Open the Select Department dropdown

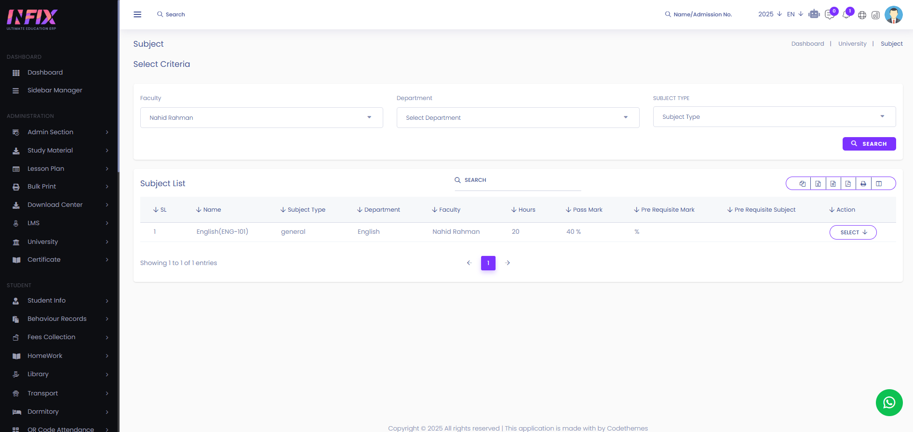click(518, 118)
